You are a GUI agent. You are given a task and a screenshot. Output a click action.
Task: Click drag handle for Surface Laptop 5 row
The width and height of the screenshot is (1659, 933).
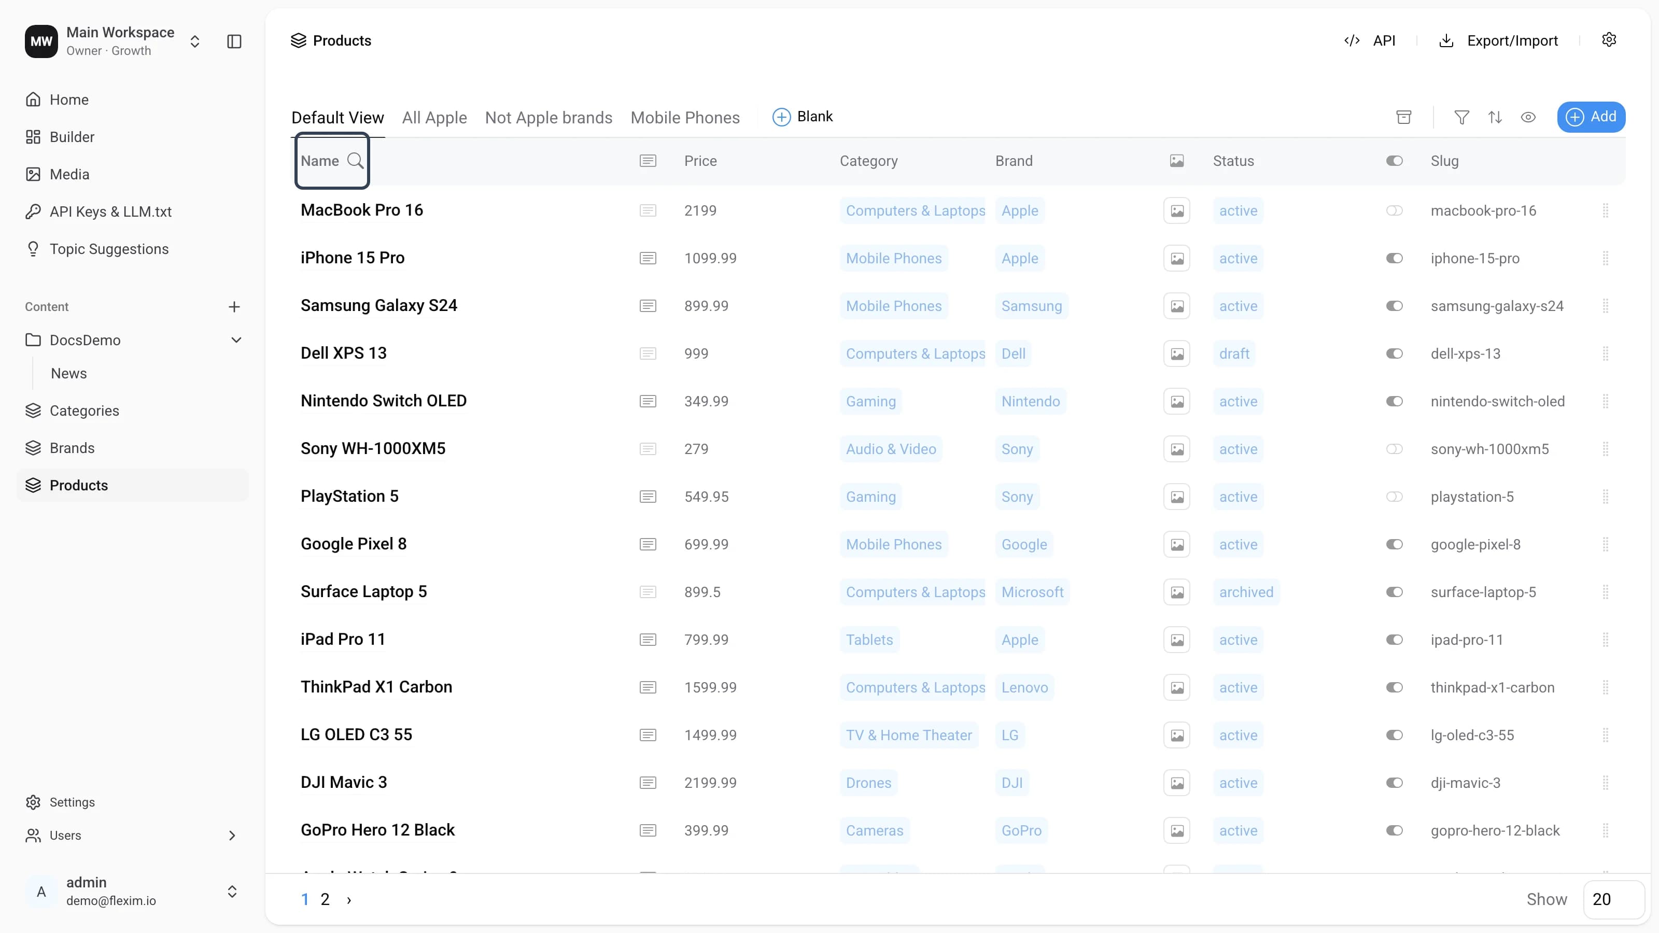(1606, 592)
